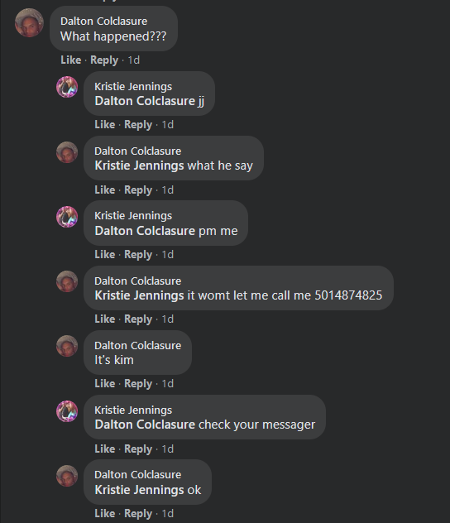The height and width of the screenshot is (523, 450).
Task: Click Kristie Jennings' avatar beside the 'jj' reply
Action: coord(67,87)
